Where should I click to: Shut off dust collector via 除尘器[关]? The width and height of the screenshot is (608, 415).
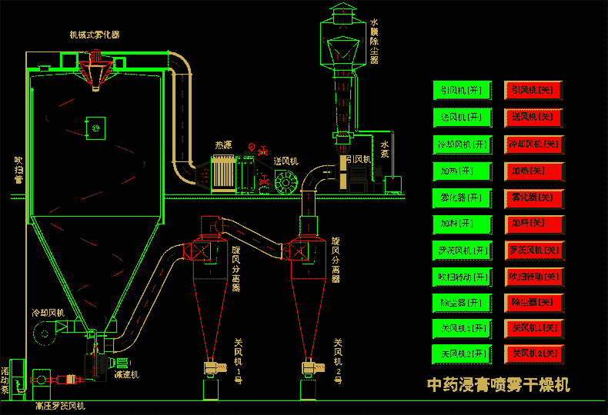click(534, 303)
